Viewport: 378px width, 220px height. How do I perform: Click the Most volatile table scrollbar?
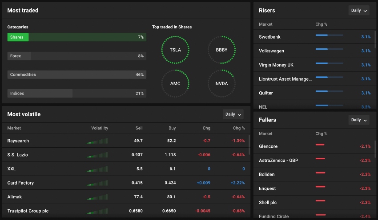point(249,145)
